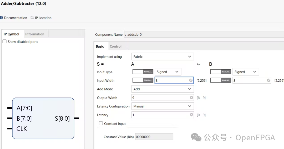
Task: Open the Information tab
Action: 35,34
